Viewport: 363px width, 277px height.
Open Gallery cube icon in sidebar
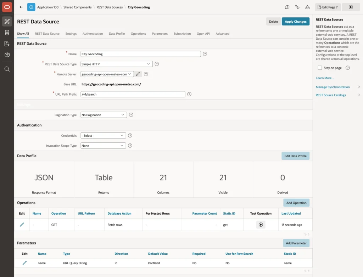7,55
